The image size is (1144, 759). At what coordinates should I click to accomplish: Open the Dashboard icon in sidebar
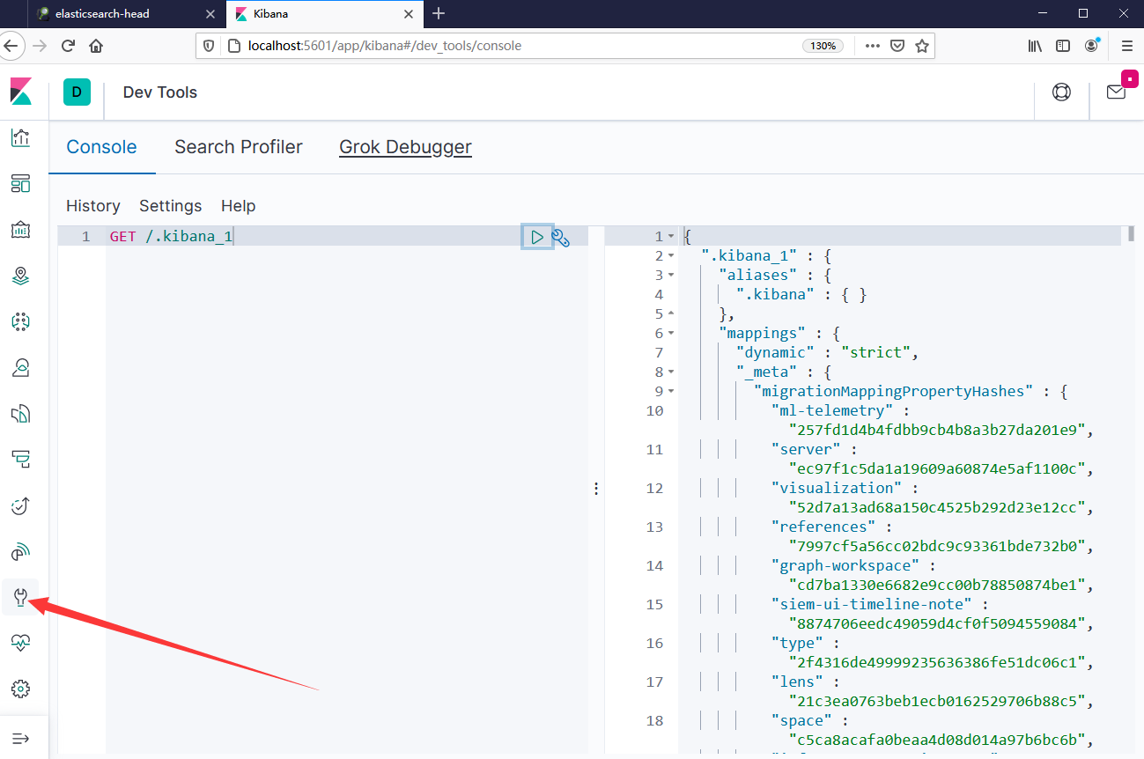[x=20, y=184]
